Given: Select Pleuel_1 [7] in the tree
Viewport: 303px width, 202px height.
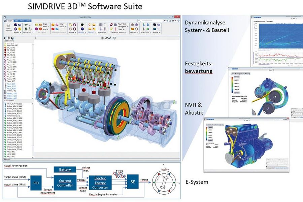Looking at the screenshot, I should [10, 81].
